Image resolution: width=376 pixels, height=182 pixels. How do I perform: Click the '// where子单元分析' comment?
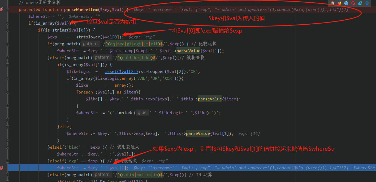pos(40,3)
